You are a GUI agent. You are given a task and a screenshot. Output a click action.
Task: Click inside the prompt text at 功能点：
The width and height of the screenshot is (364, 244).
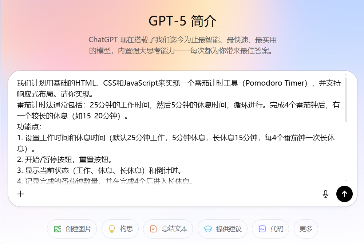point(29,127)
